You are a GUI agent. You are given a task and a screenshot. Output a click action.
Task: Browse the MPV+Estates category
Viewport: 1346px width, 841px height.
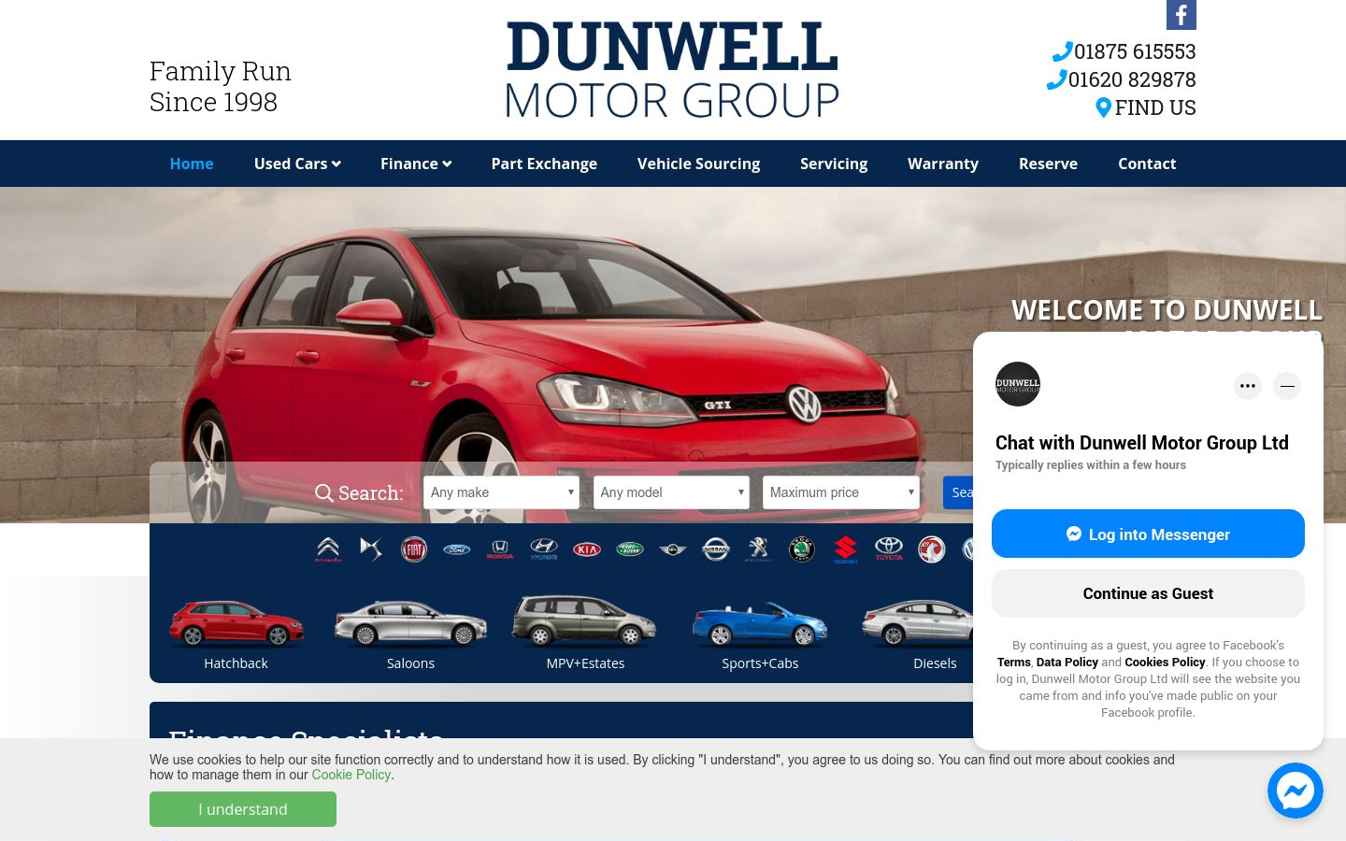click(x=585, y=633)
